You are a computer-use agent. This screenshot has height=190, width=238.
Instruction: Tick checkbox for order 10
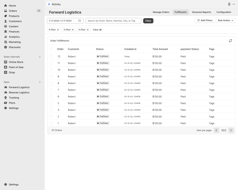click(51, 70)
